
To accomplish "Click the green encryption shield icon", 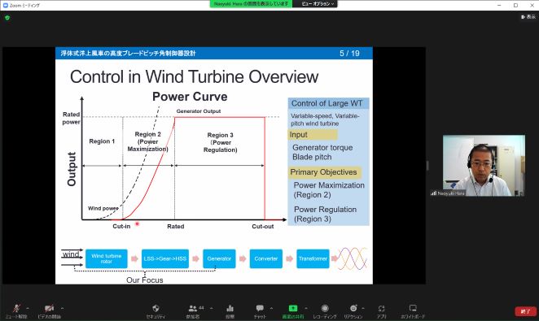I will [x=7, y=18].
